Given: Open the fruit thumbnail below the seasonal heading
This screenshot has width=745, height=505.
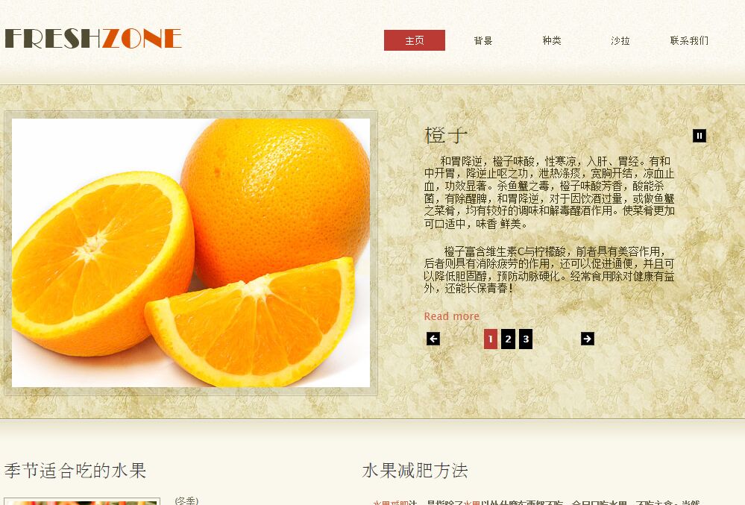Looking at the screenshot, I should pyautogui.click(x=82, y=501).
